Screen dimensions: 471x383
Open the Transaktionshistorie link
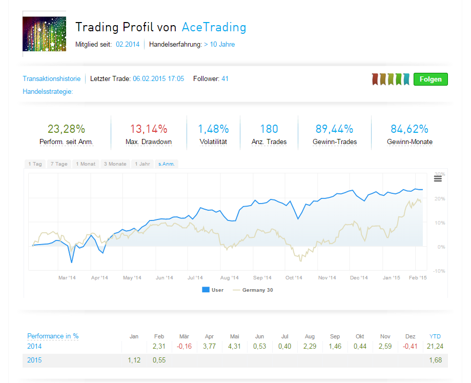[51, 79]
